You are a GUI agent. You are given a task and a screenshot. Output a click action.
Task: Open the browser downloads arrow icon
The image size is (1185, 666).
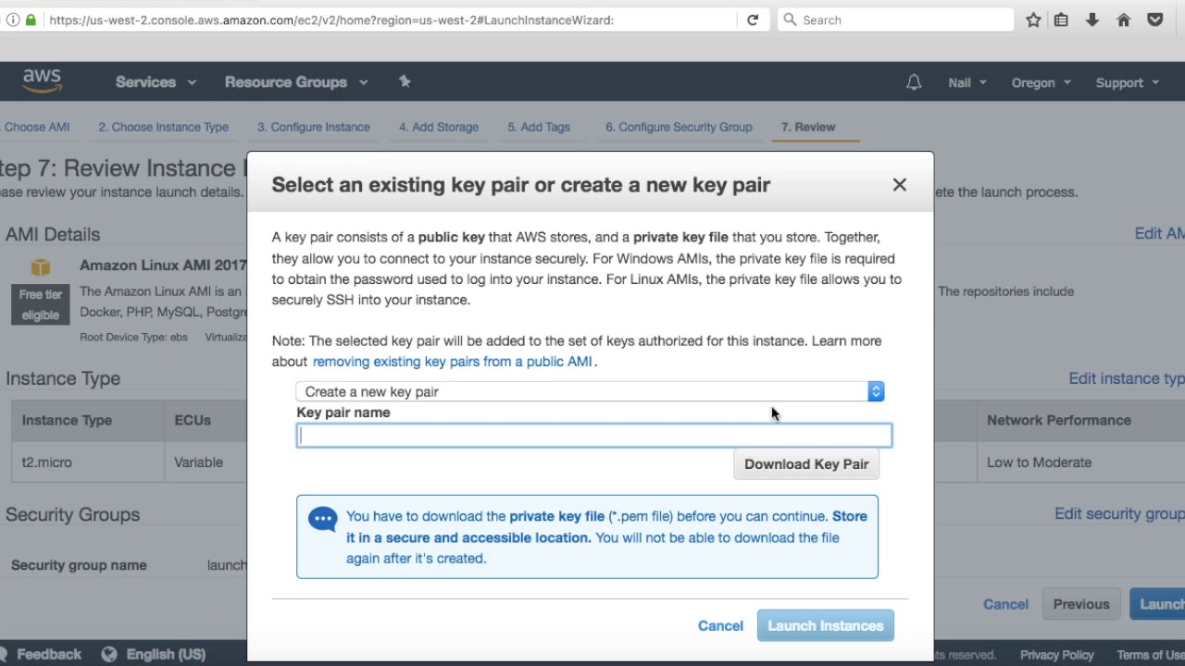[x=1092, y=19]
